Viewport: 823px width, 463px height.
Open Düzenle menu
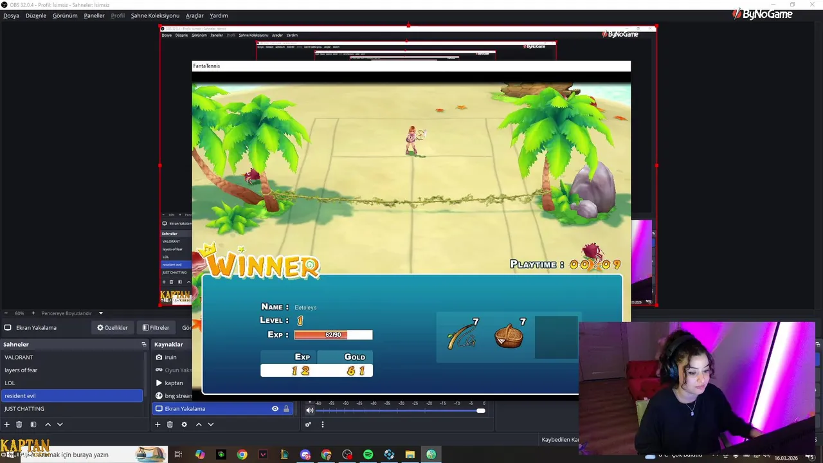(36, 15)
